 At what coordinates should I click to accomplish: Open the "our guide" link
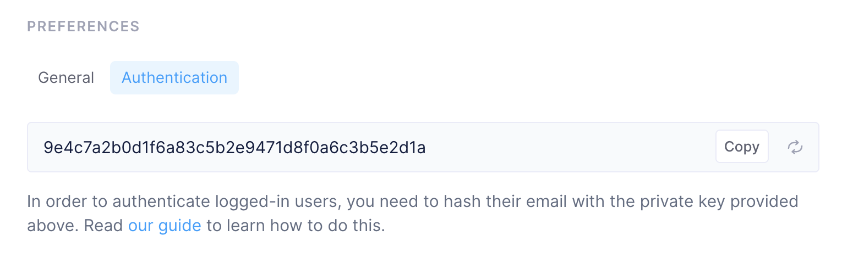point(165,226)
